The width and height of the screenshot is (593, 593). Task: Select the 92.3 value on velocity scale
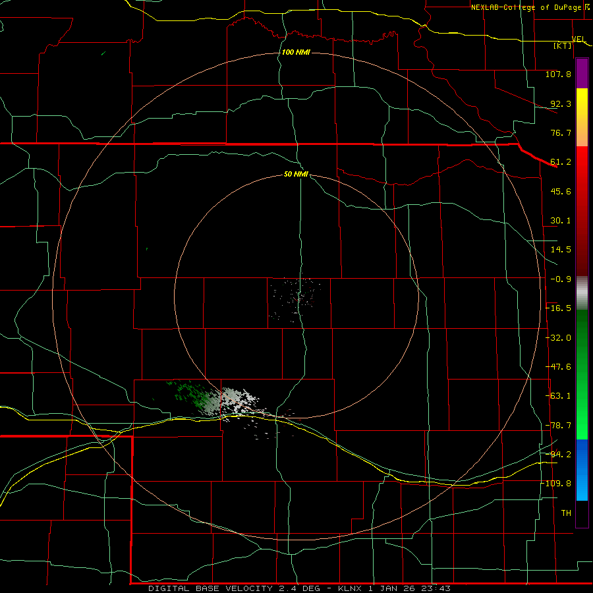[x=561, y=103]
